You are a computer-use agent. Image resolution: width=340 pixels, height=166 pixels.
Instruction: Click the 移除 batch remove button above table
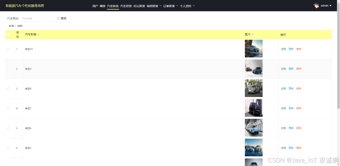[x=20, y=26]
